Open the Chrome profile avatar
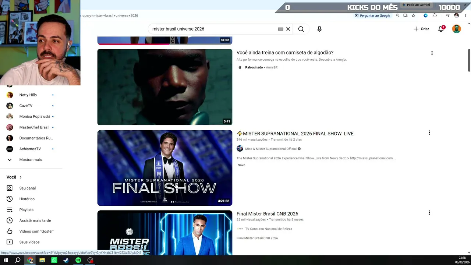This screenshot has width=471, height=265. click(457, 15)
